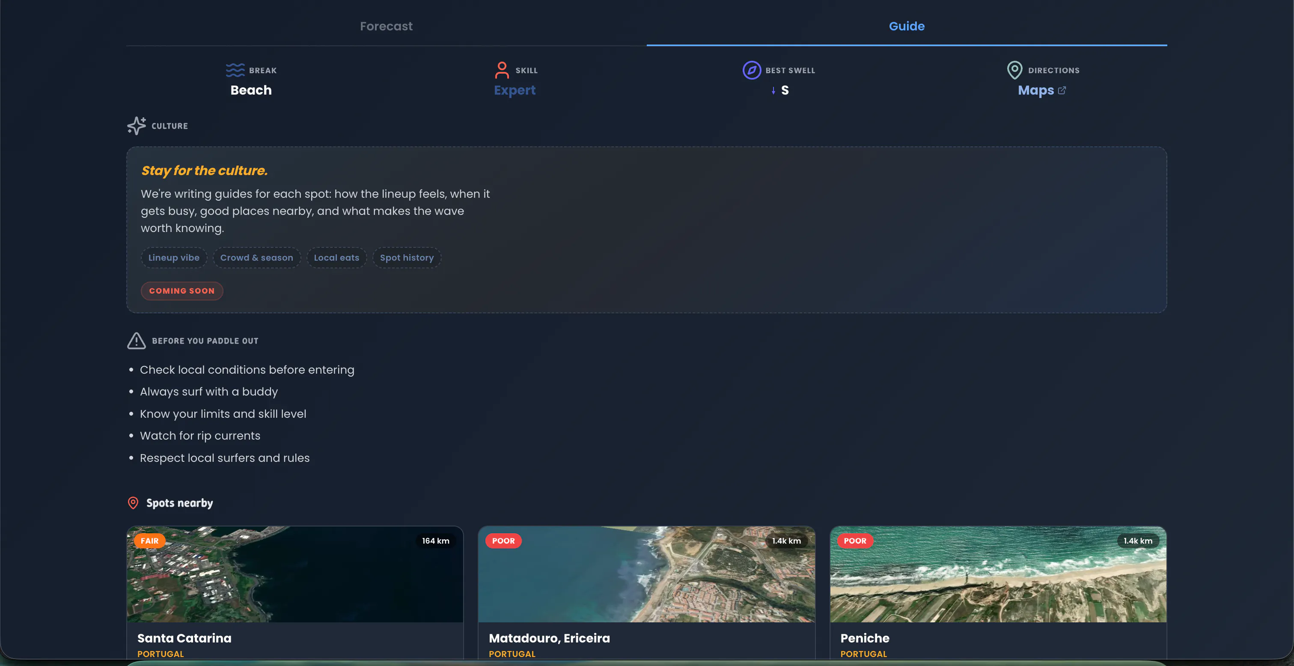Click PORTUGAL under Matadouro, Ericeira
This screenshot has height=666, width=1294.
[x=512, y=654]
